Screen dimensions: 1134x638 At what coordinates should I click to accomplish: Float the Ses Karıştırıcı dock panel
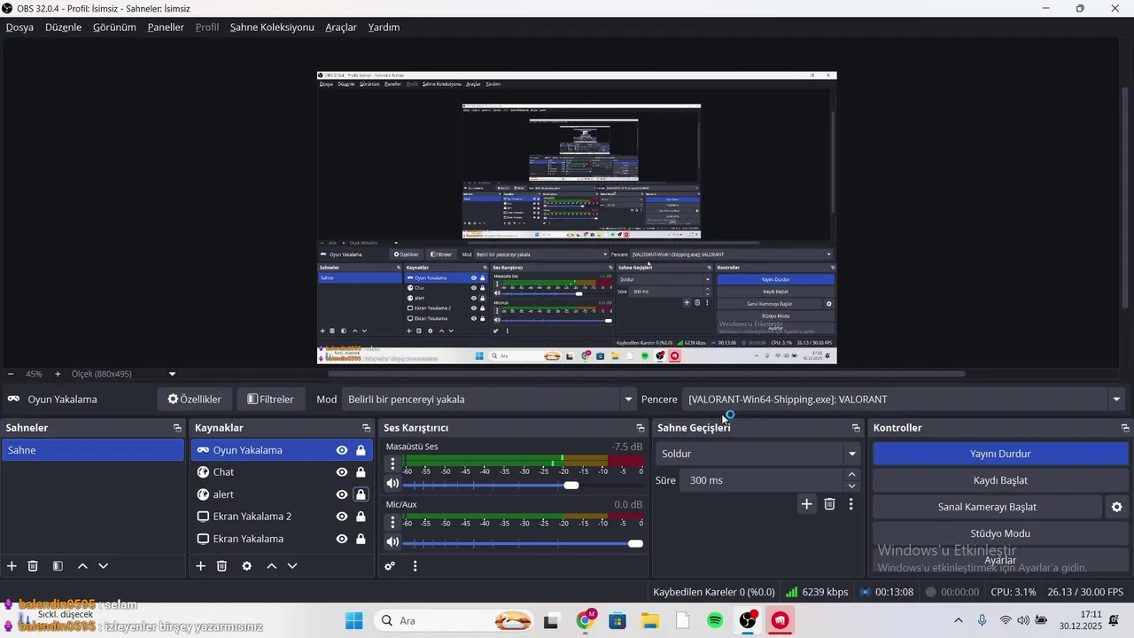click(641, 428)
